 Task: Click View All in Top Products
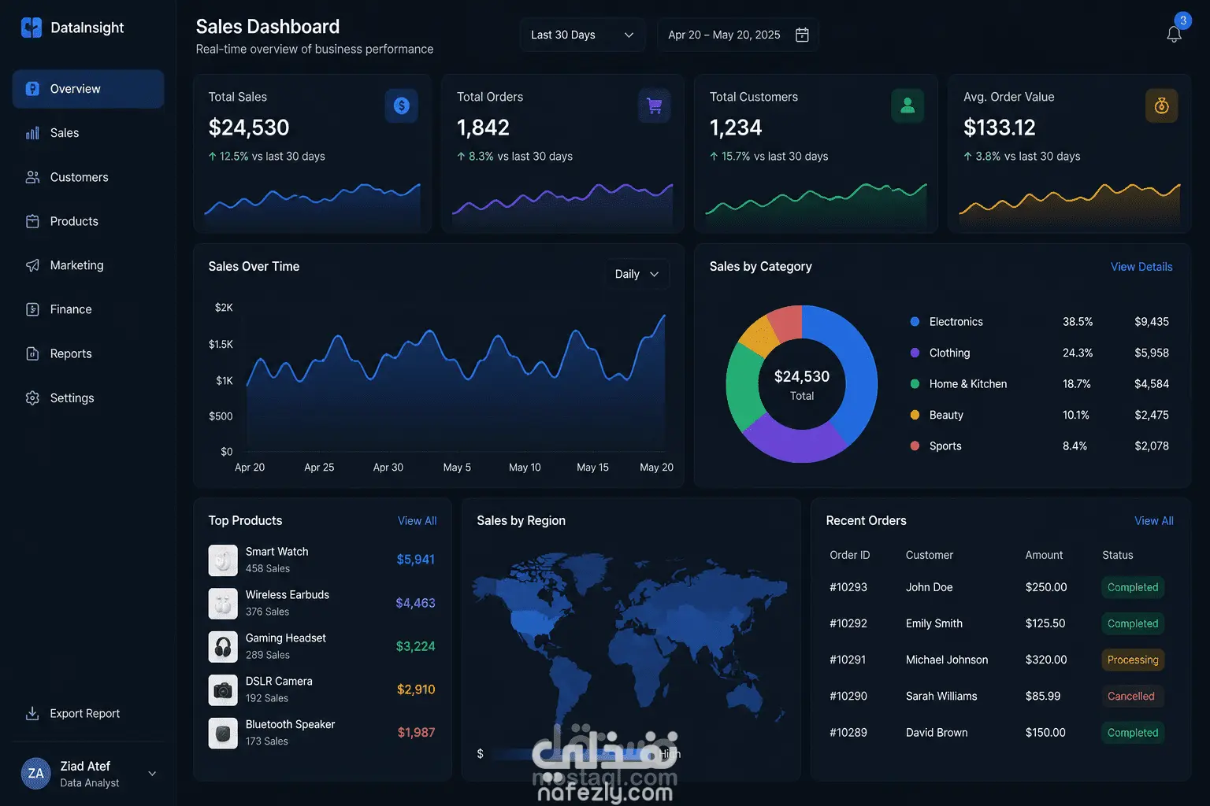(x=417, y=521)
